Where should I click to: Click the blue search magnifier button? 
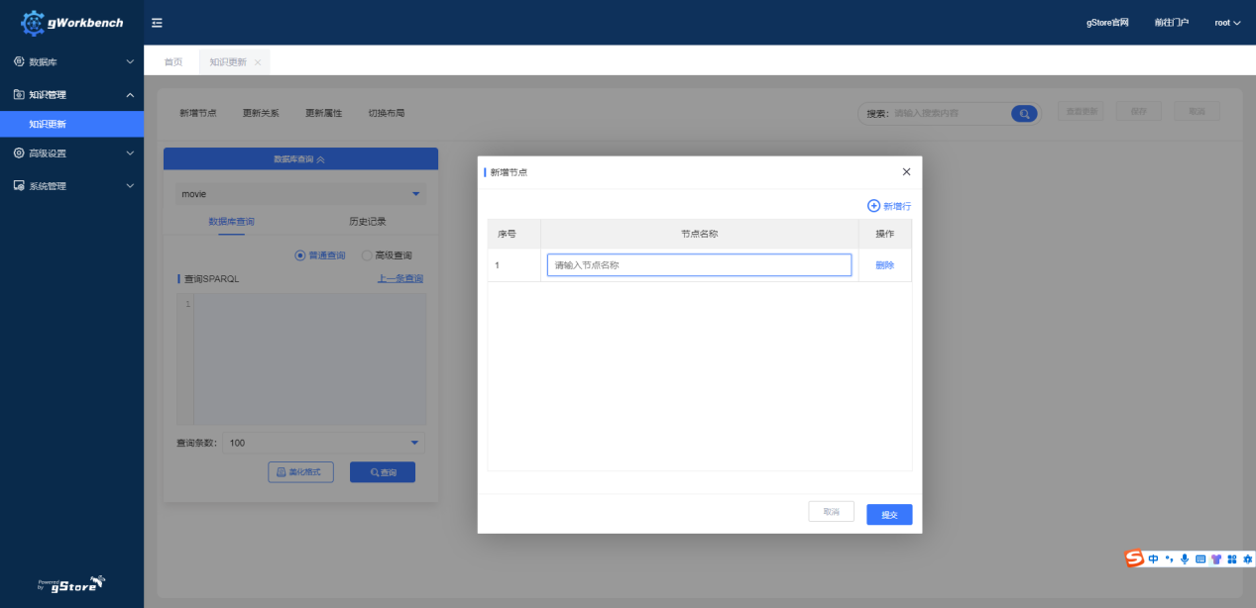[x=1023, y=113]
